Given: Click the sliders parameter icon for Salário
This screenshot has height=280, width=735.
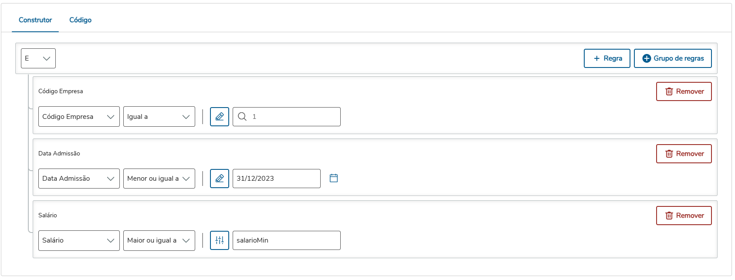Looking at the screenshot, I should tap(220, 240).
